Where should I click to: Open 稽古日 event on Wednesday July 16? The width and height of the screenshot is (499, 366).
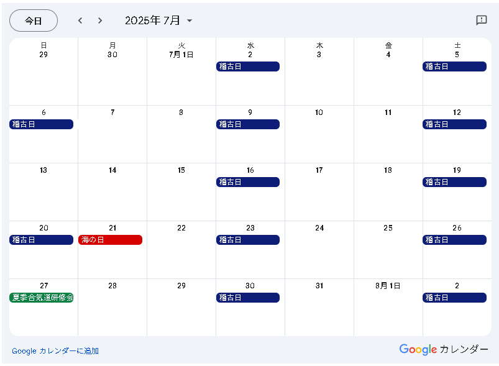[x=248, y=182]
